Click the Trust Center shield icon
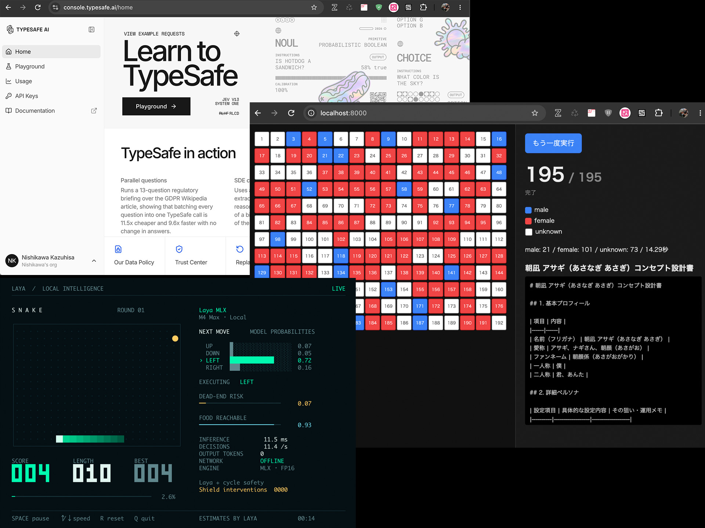 179,249
